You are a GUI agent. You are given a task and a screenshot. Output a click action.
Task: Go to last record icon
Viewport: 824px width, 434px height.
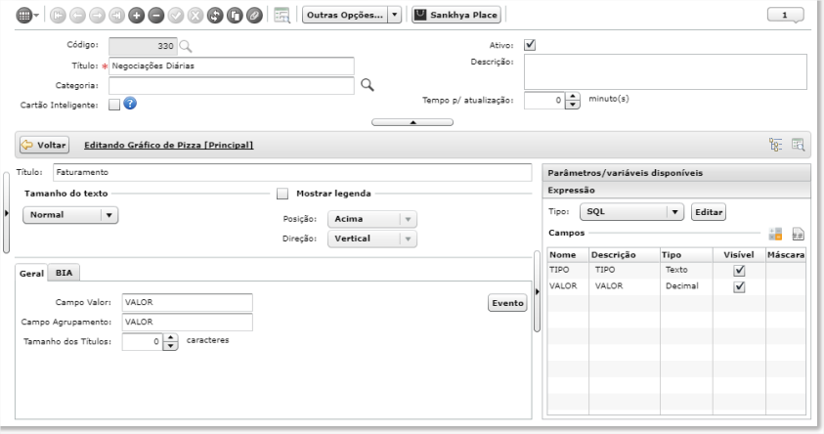click(116, 16)
